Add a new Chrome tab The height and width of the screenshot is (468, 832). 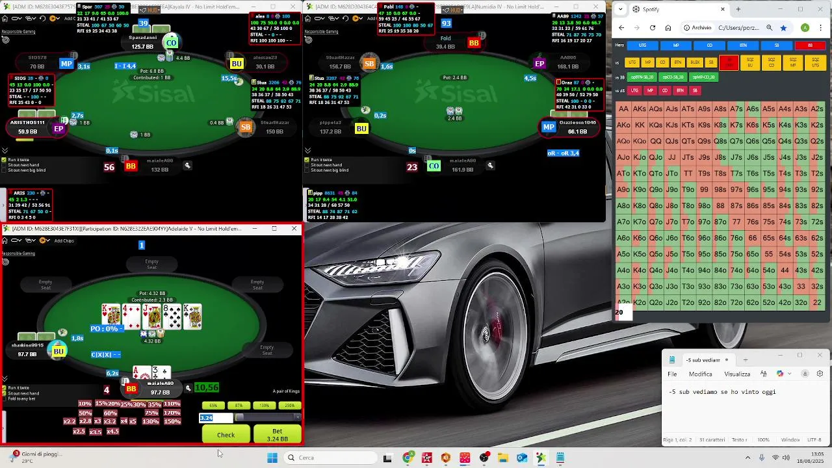(x=738, y=9)
